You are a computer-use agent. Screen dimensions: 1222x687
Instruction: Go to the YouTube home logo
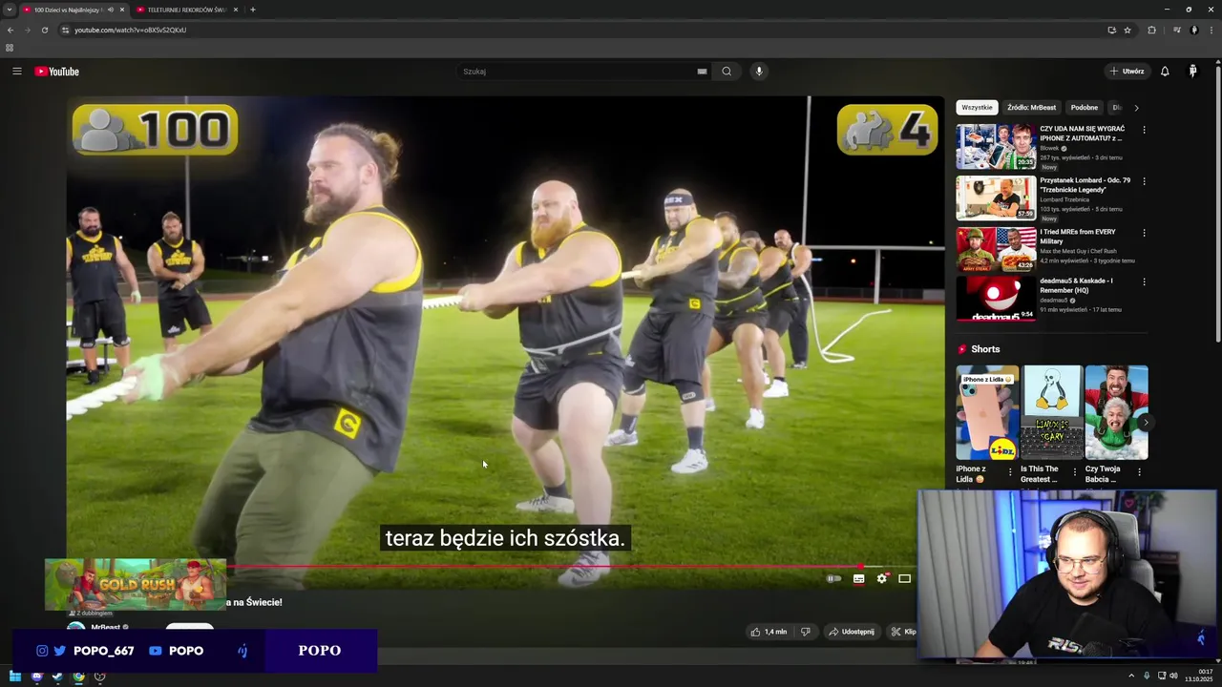[57, 72]
